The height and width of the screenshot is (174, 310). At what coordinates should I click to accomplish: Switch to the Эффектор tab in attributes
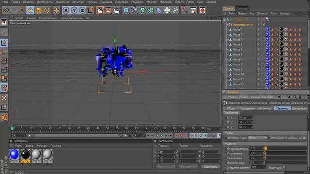coord(265,108)
